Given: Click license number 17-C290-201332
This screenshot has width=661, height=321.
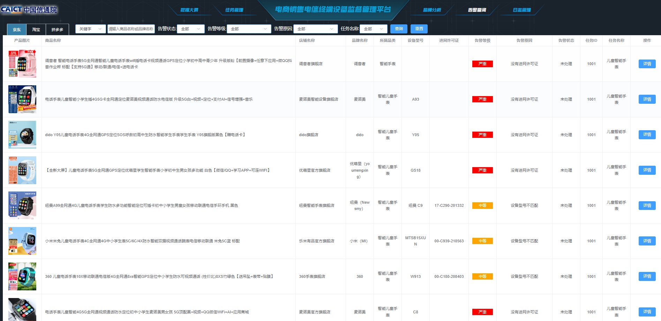Looking at the screenshot, I should tap(449, 205).
